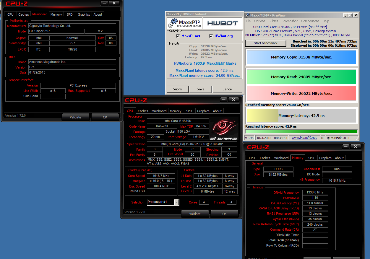This screenshot has height=259, width=370.
Task: Open SPD tab in processor CPU-Z window
Action: (x=189, y=111)
